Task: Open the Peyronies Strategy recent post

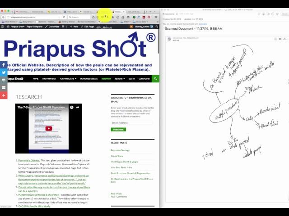Action: pos(120,150)
